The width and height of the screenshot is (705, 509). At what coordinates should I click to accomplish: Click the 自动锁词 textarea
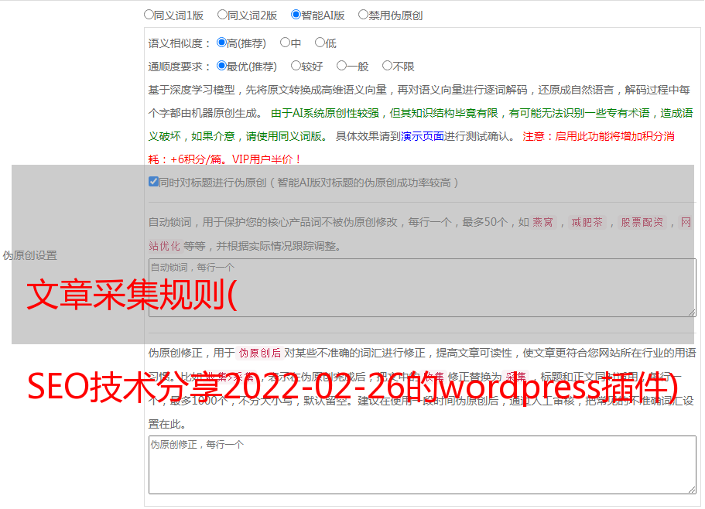coord(423,288)
